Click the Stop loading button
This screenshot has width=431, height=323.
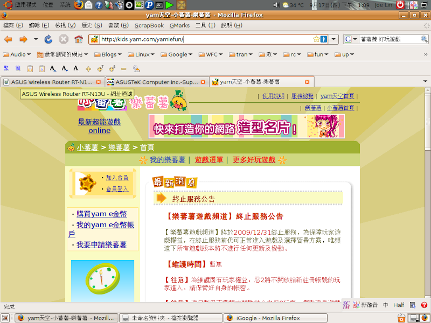click(x=64, y=39)
